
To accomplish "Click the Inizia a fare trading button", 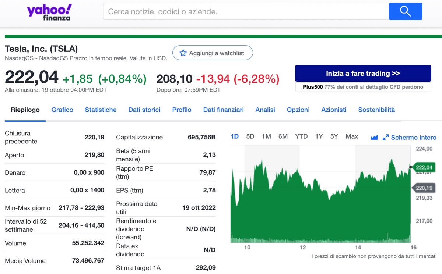I will coord(363,73).
